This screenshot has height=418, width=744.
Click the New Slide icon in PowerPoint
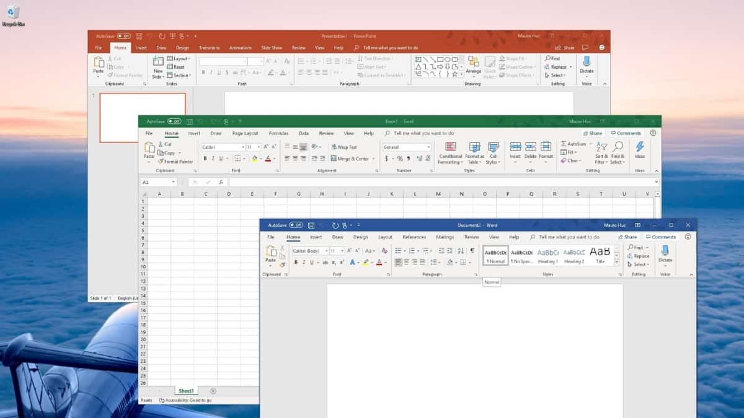[158, 62]
